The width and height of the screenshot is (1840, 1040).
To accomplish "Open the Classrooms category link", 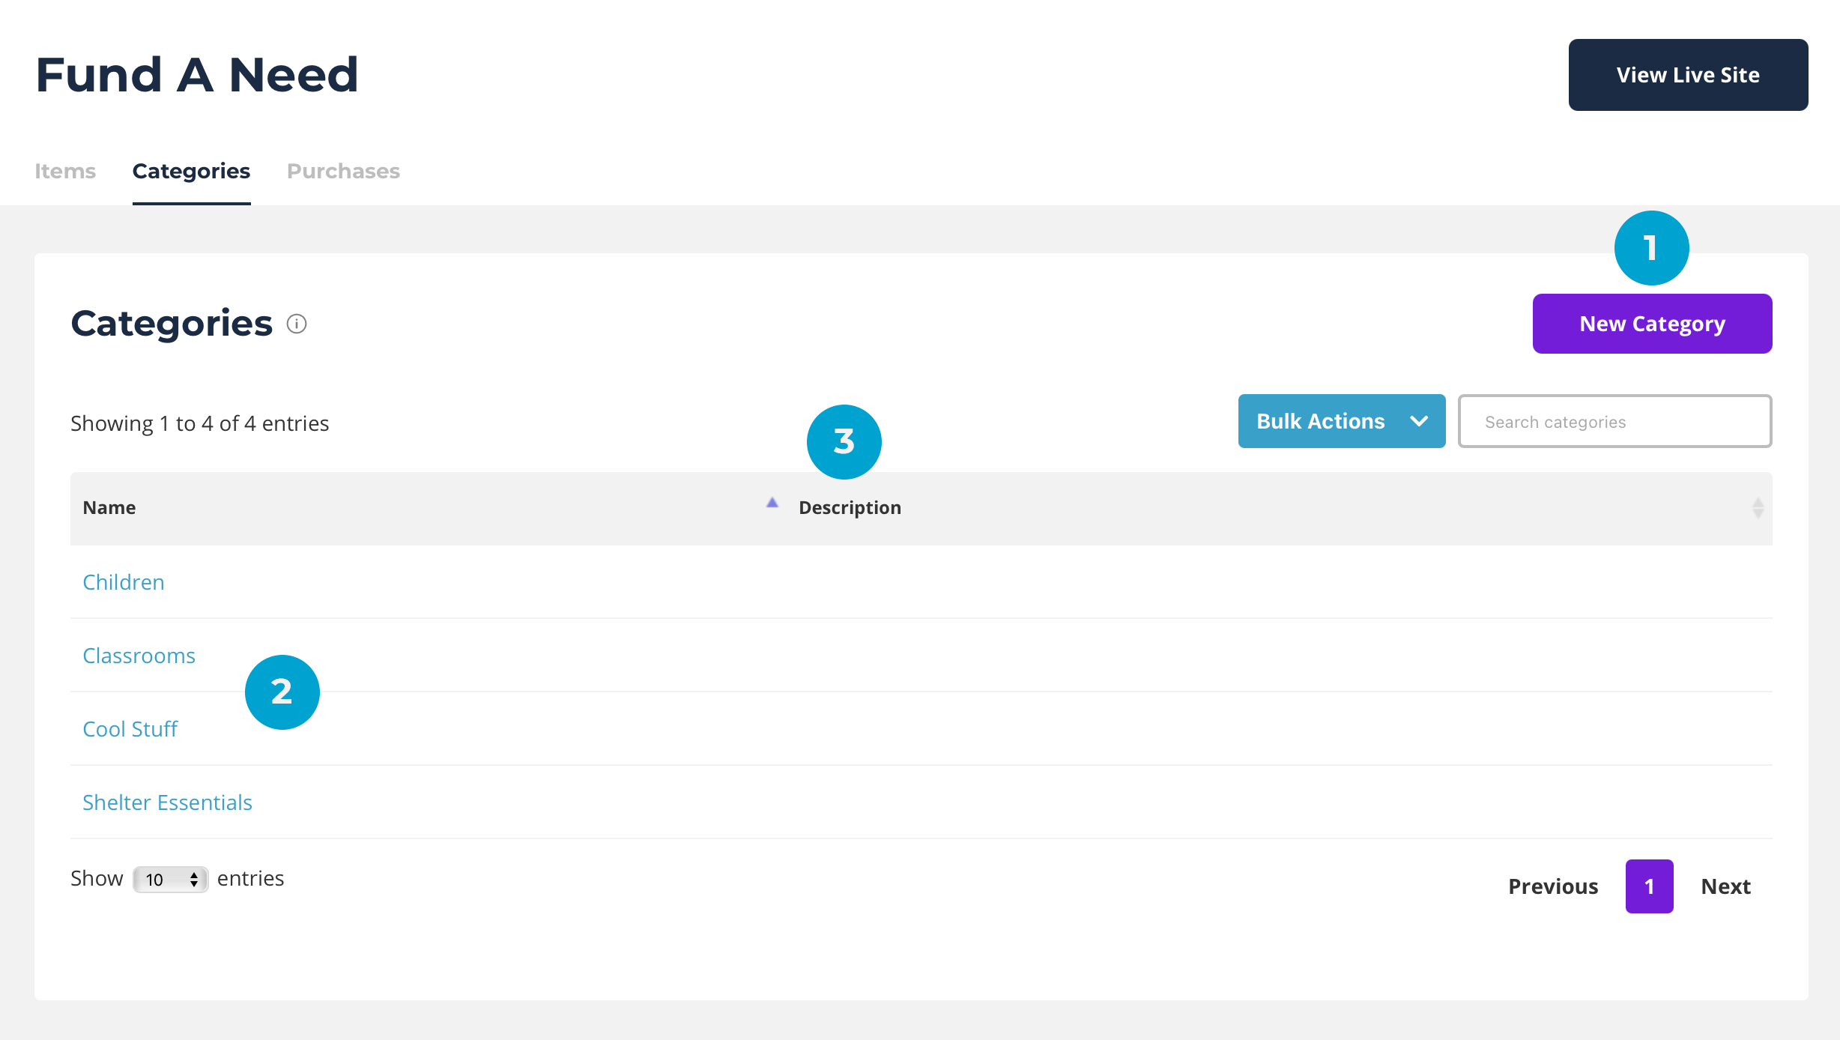I will (139, 656).
